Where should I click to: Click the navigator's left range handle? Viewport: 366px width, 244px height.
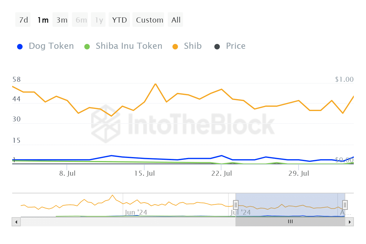(236, 204)
